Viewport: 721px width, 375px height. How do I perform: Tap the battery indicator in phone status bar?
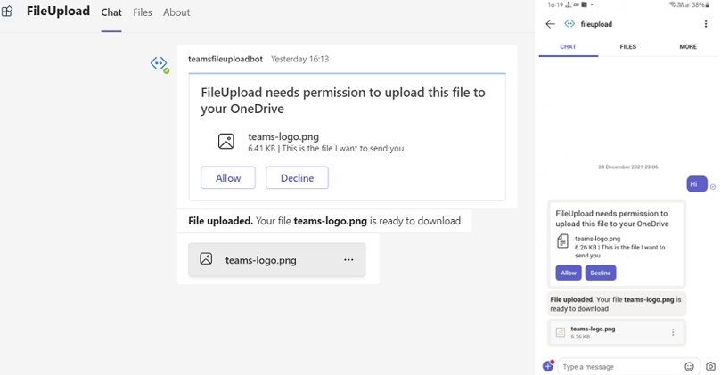[x=701, y=4]
